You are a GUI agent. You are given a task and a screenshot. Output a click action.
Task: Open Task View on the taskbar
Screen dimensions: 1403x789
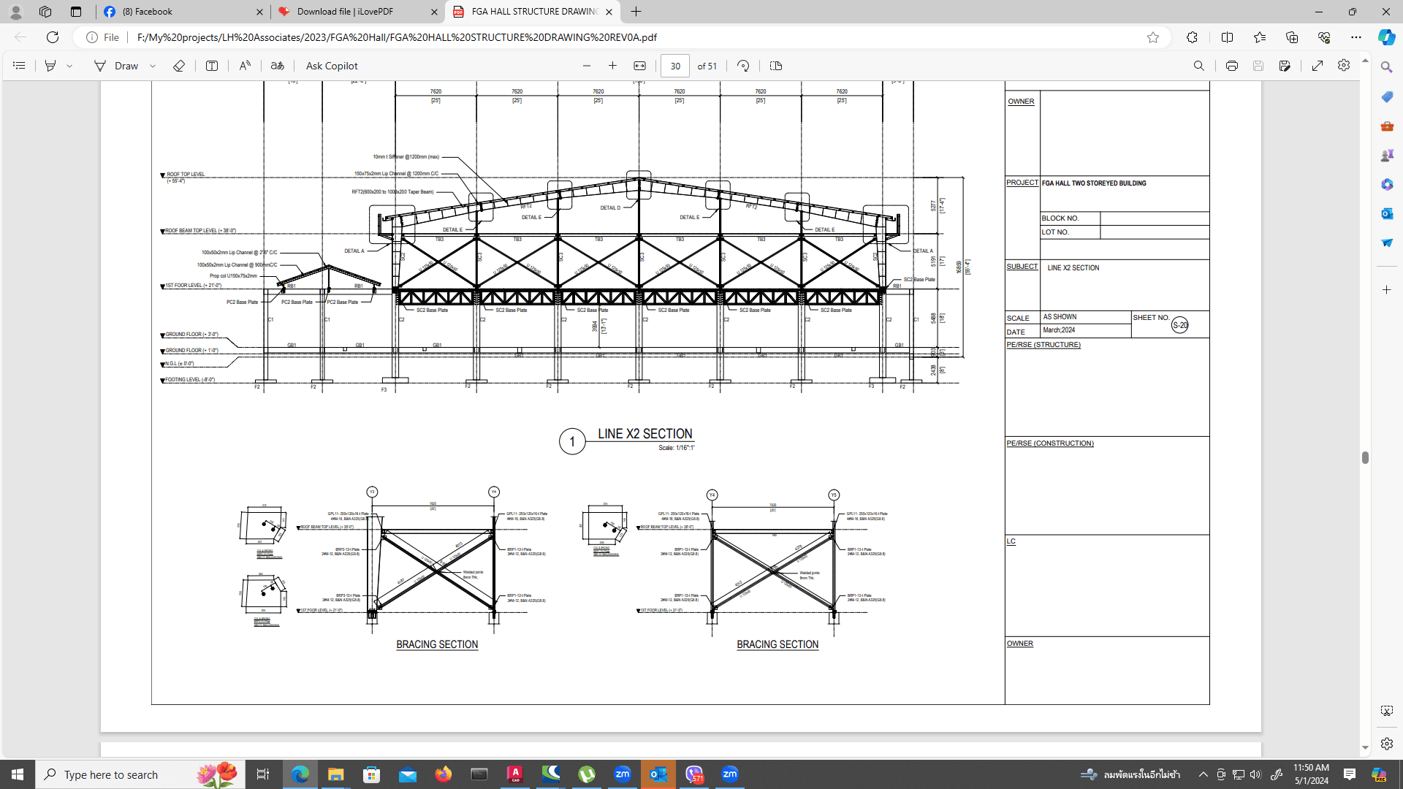click(x=263, y=774)
